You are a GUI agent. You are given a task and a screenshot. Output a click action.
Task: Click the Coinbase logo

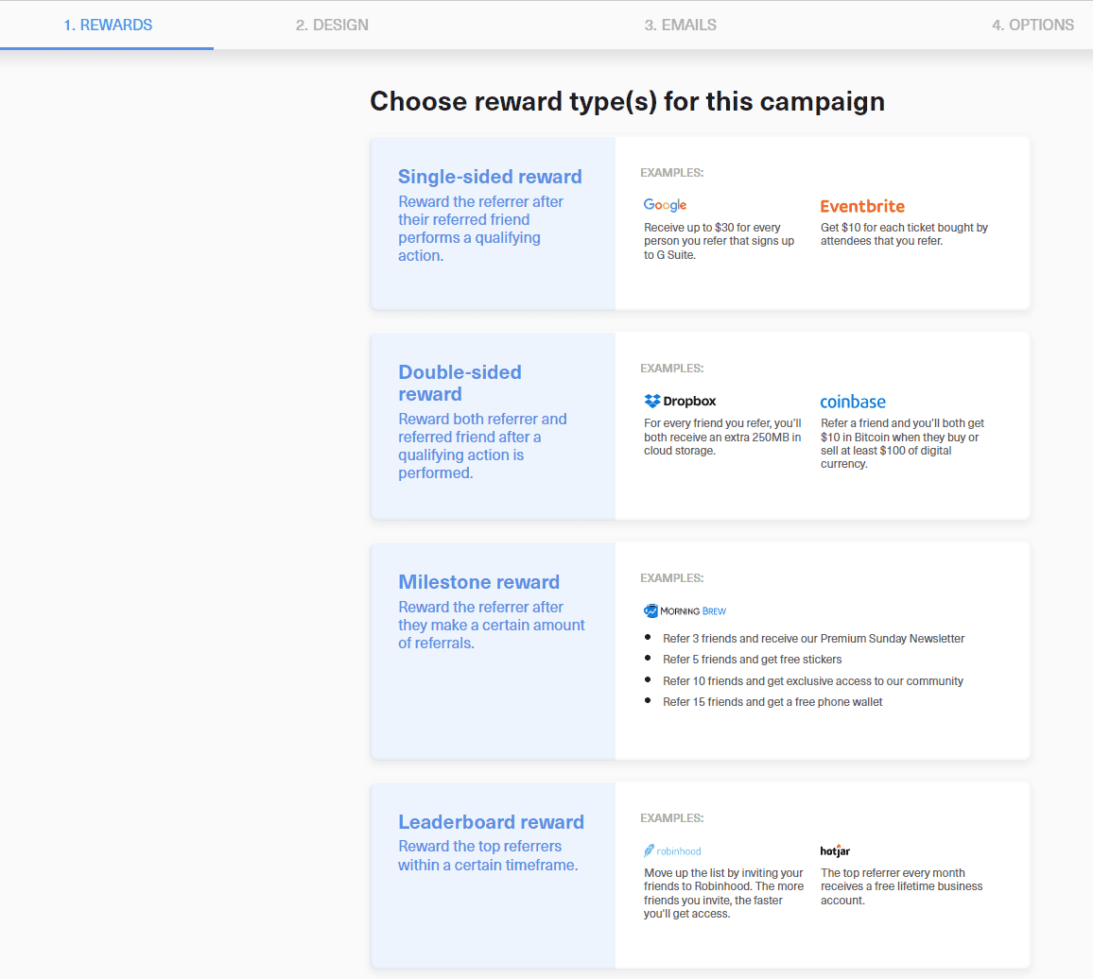pyautogui.click(x=853, y=402)
